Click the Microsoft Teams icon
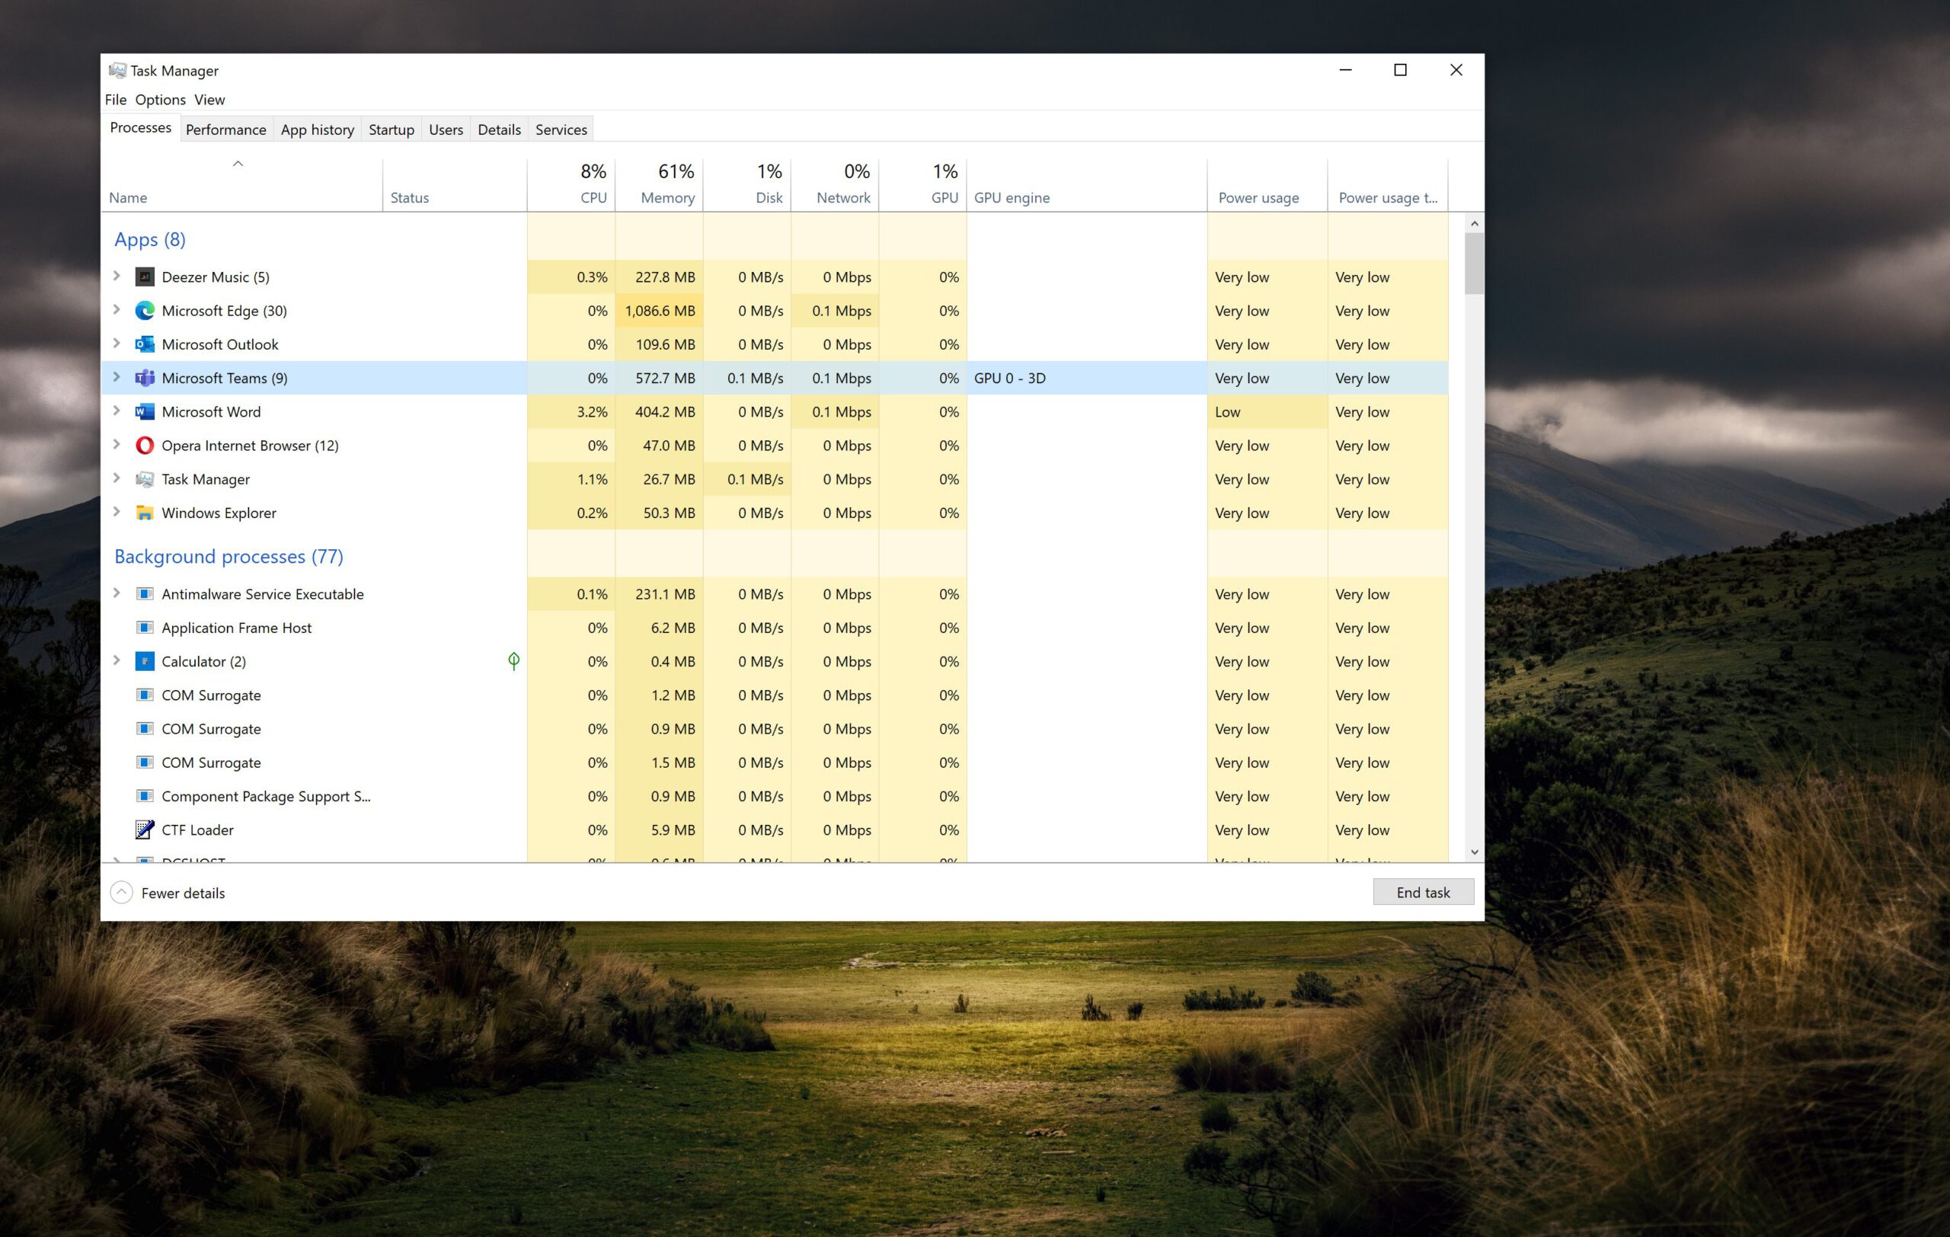1950x1237 pixels. coord(145,378)
